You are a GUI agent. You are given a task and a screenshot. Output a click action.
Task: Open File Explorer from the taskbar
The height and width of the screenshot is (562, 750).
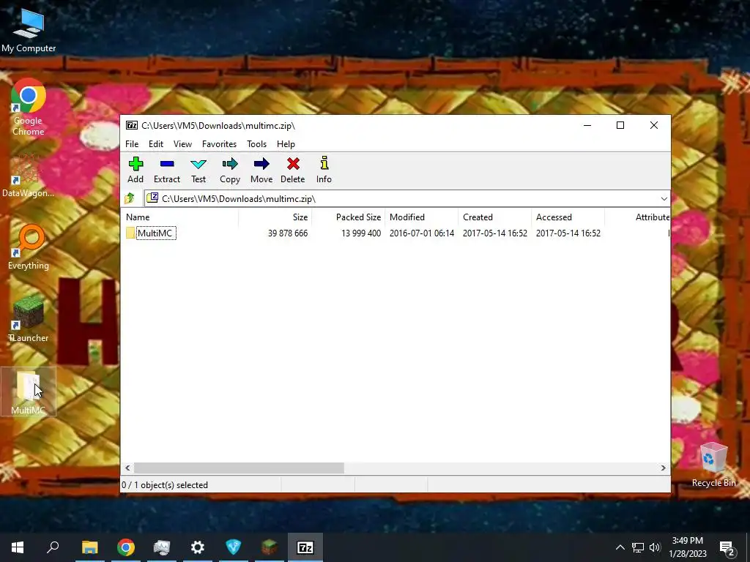[89, 547]
